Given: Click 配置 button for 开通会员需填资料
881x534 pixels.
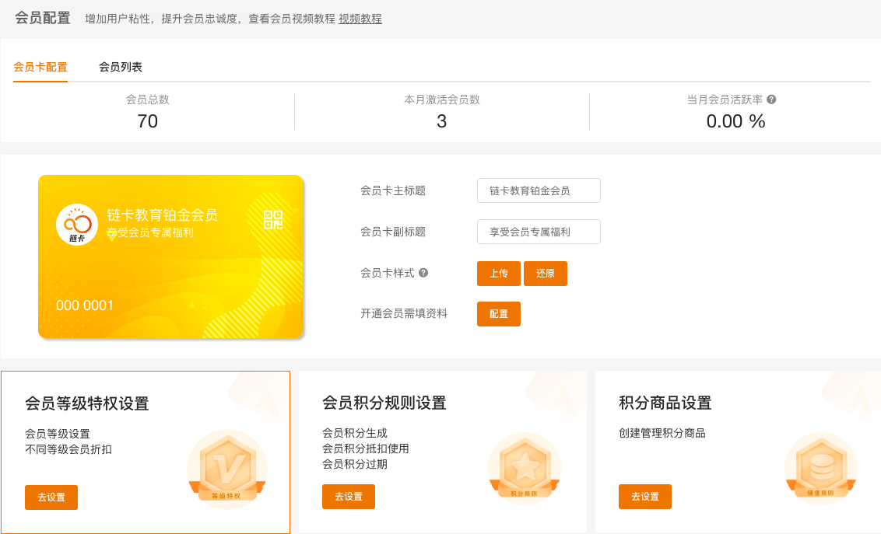Looking at the screenshot, I should pos(498,314).
